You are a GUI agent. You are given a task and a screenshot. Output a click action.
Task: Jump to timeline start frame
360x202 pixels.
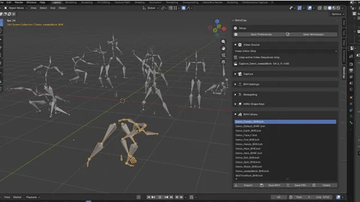(x=149, y=197)
